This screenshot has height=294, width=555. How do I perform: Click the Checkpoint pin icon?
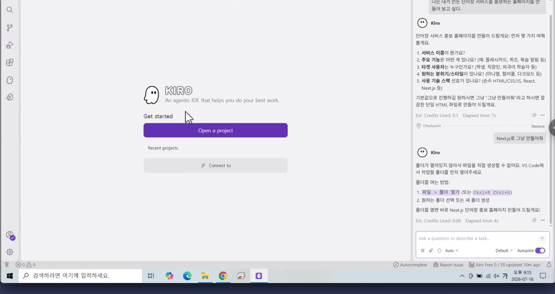tap(419, 126)
